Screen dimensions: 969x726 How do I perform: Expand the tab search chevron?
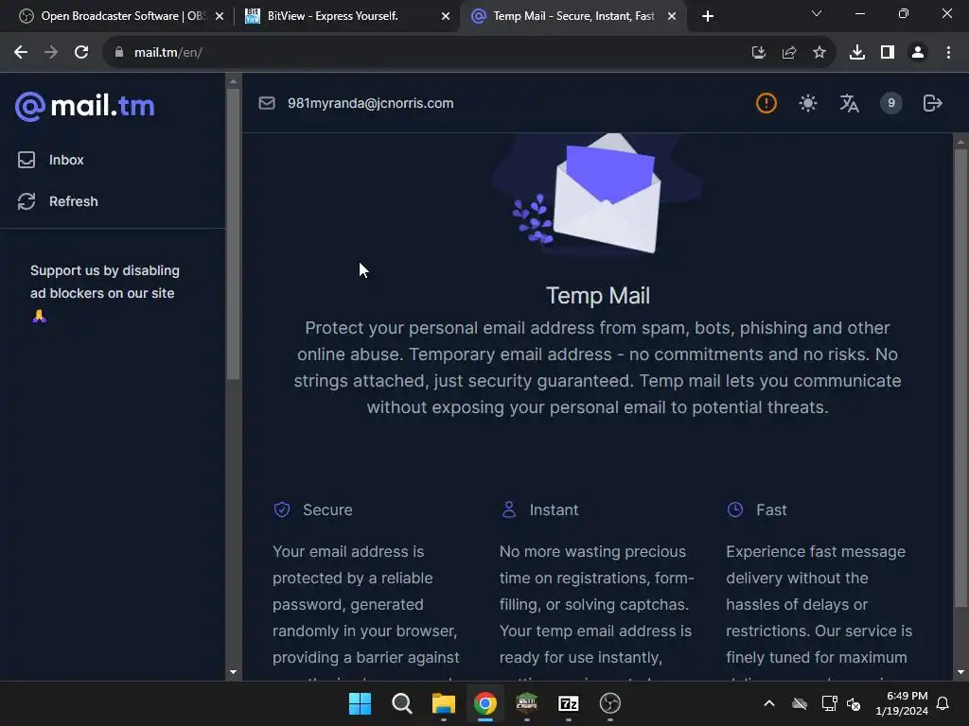pos(817,13)
